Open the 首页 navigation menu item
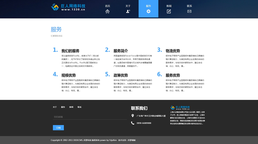 click(107, 6)
